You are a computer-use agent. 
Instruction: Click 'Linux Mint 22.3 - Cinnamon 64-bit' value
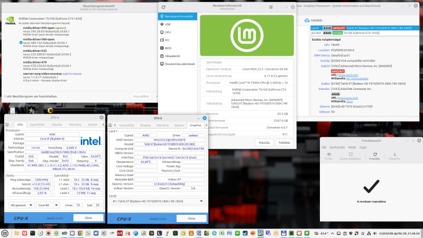point(265,69)
